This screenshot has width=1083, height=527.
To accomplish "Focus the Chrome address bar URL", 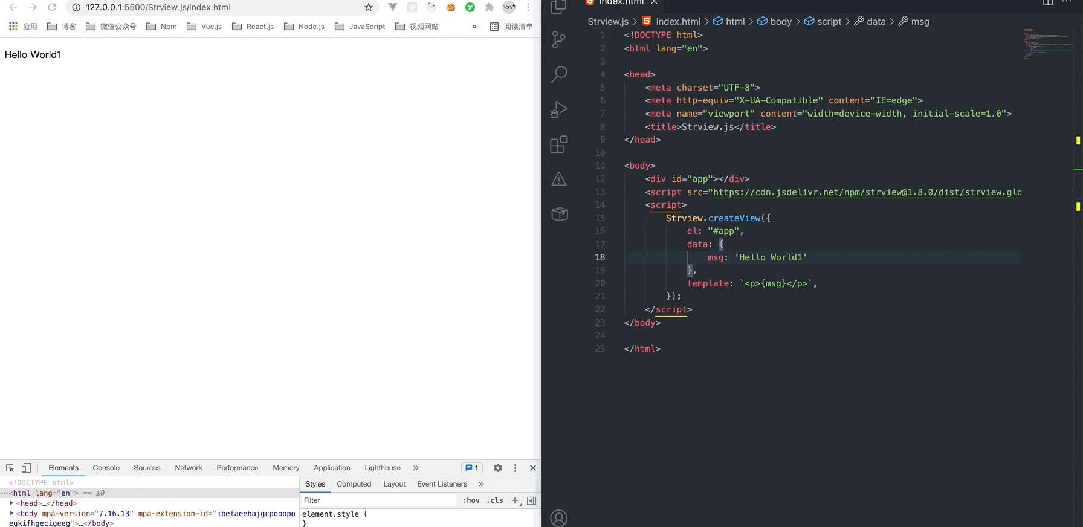I will [158, 7].
